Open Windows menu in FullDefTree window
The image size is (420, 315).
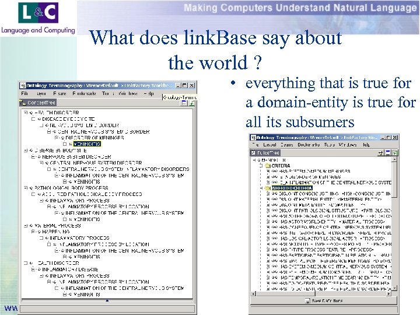(x=348, y=145)
